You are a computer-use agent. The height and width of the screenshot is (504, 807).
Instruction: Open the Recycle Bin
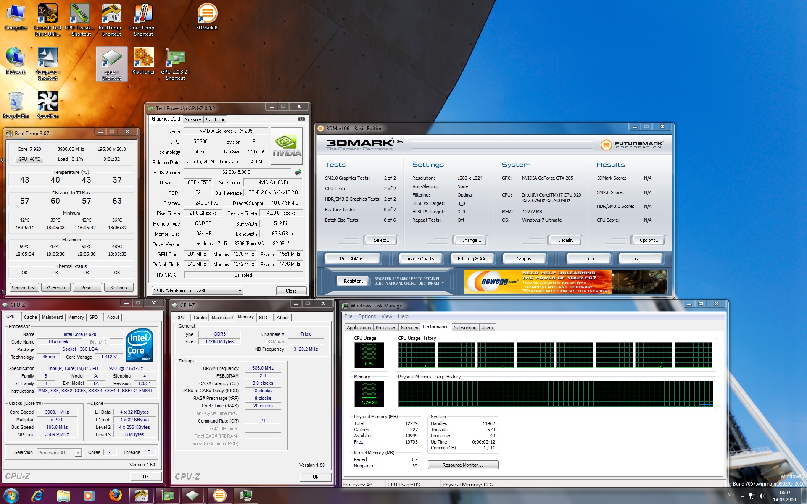pos(16,105)
